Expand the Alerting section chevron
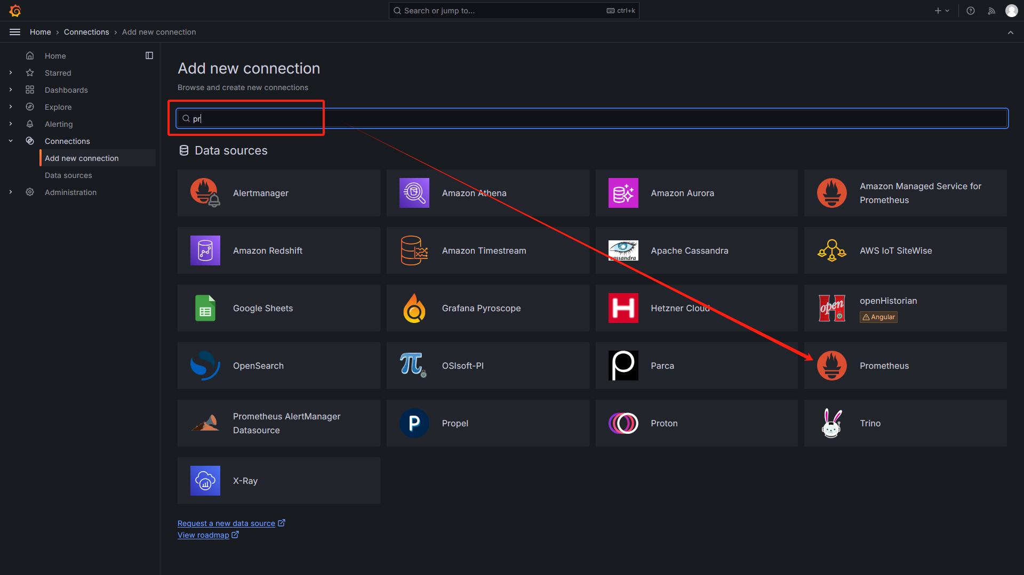 [11, 124]
